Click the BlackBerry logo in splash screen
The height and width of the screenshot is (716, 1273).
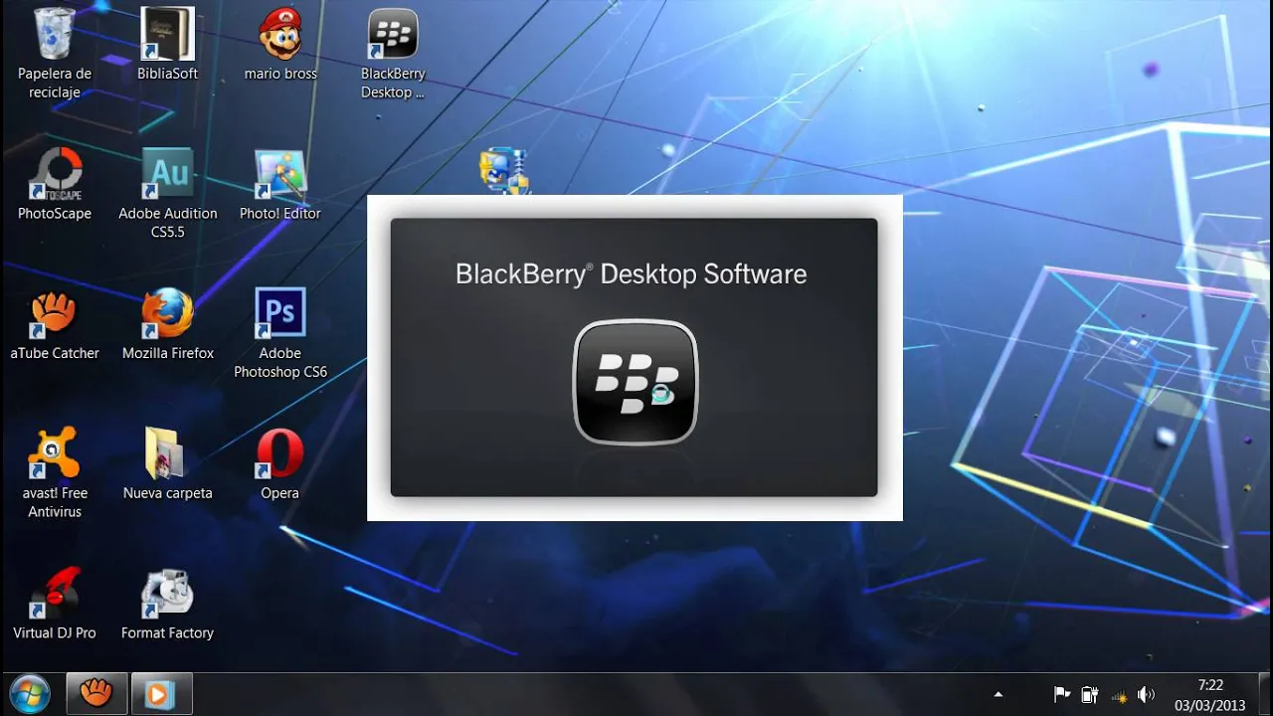[635, 382]
